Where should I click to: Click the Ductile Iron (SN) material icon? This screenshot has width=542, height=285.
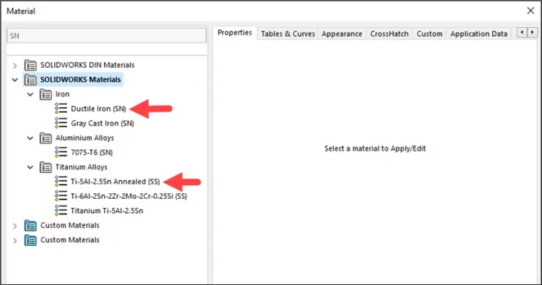coord(61,108)
